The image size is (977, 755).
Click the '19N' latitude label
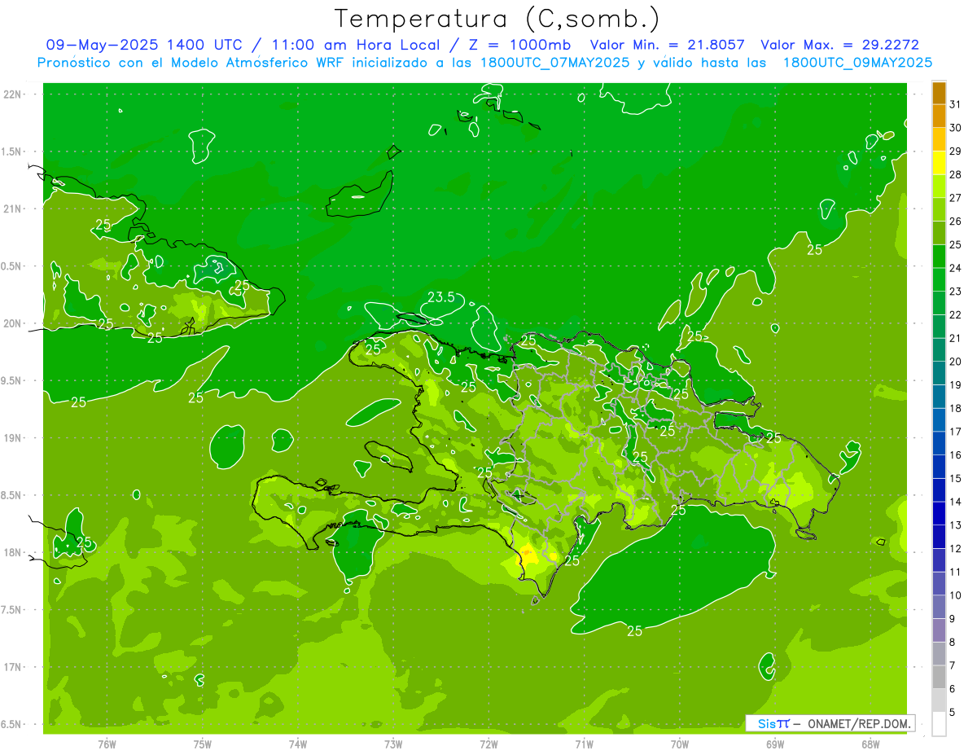13,437
